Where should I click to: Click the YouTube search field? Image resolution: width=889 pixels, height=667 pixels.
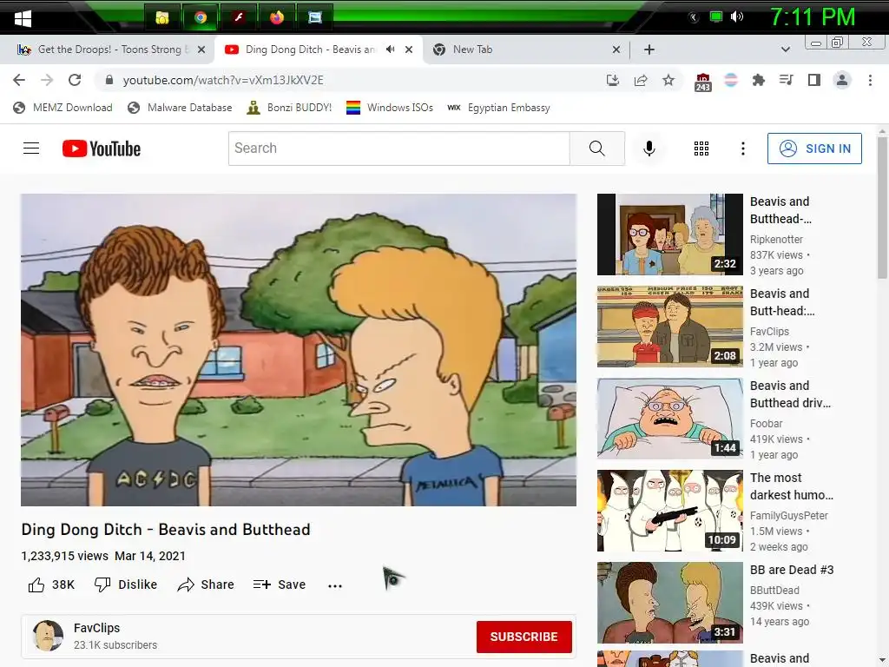(399, 149)
